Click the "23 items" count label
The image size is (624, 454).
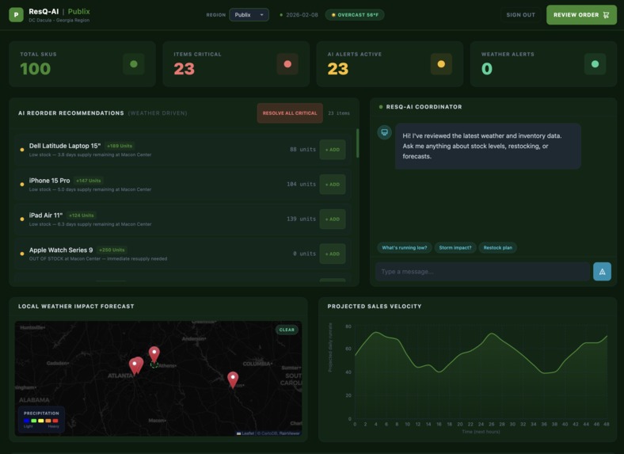(x=339, y=113)
